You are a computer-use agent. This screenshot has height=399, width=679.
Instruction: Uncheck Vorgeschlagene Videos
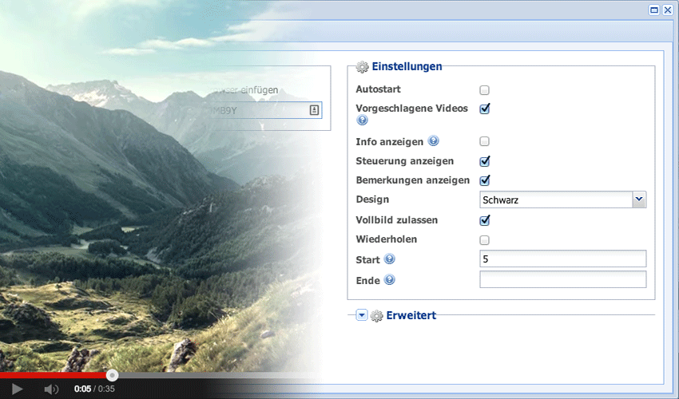[484, 109]
